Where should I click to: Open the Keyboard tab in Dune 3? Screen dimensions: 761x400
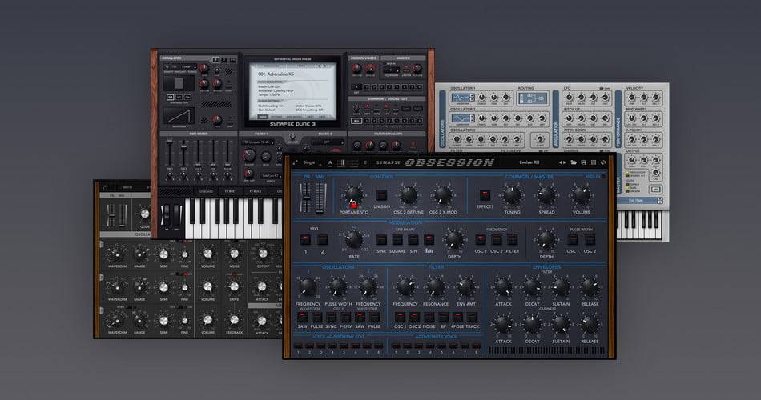205,191
